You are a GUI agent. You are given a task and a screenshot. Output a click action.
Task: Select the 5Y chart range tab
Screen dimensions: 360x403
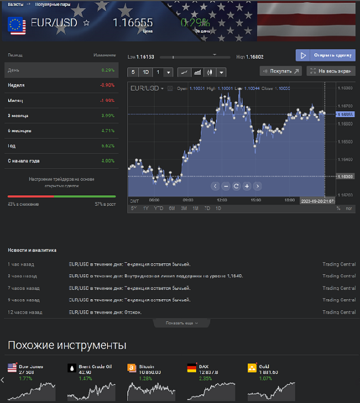(x=134, y=208)
